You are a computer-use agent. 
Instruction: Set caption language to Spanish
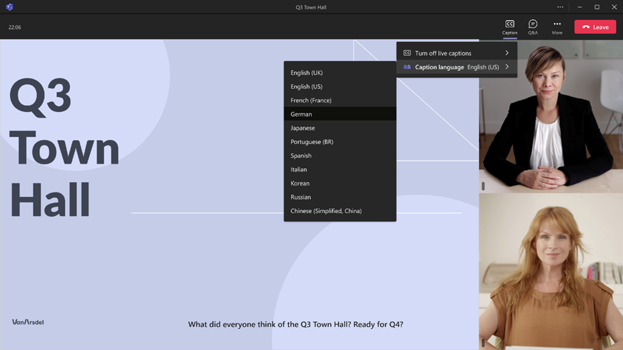340,155
